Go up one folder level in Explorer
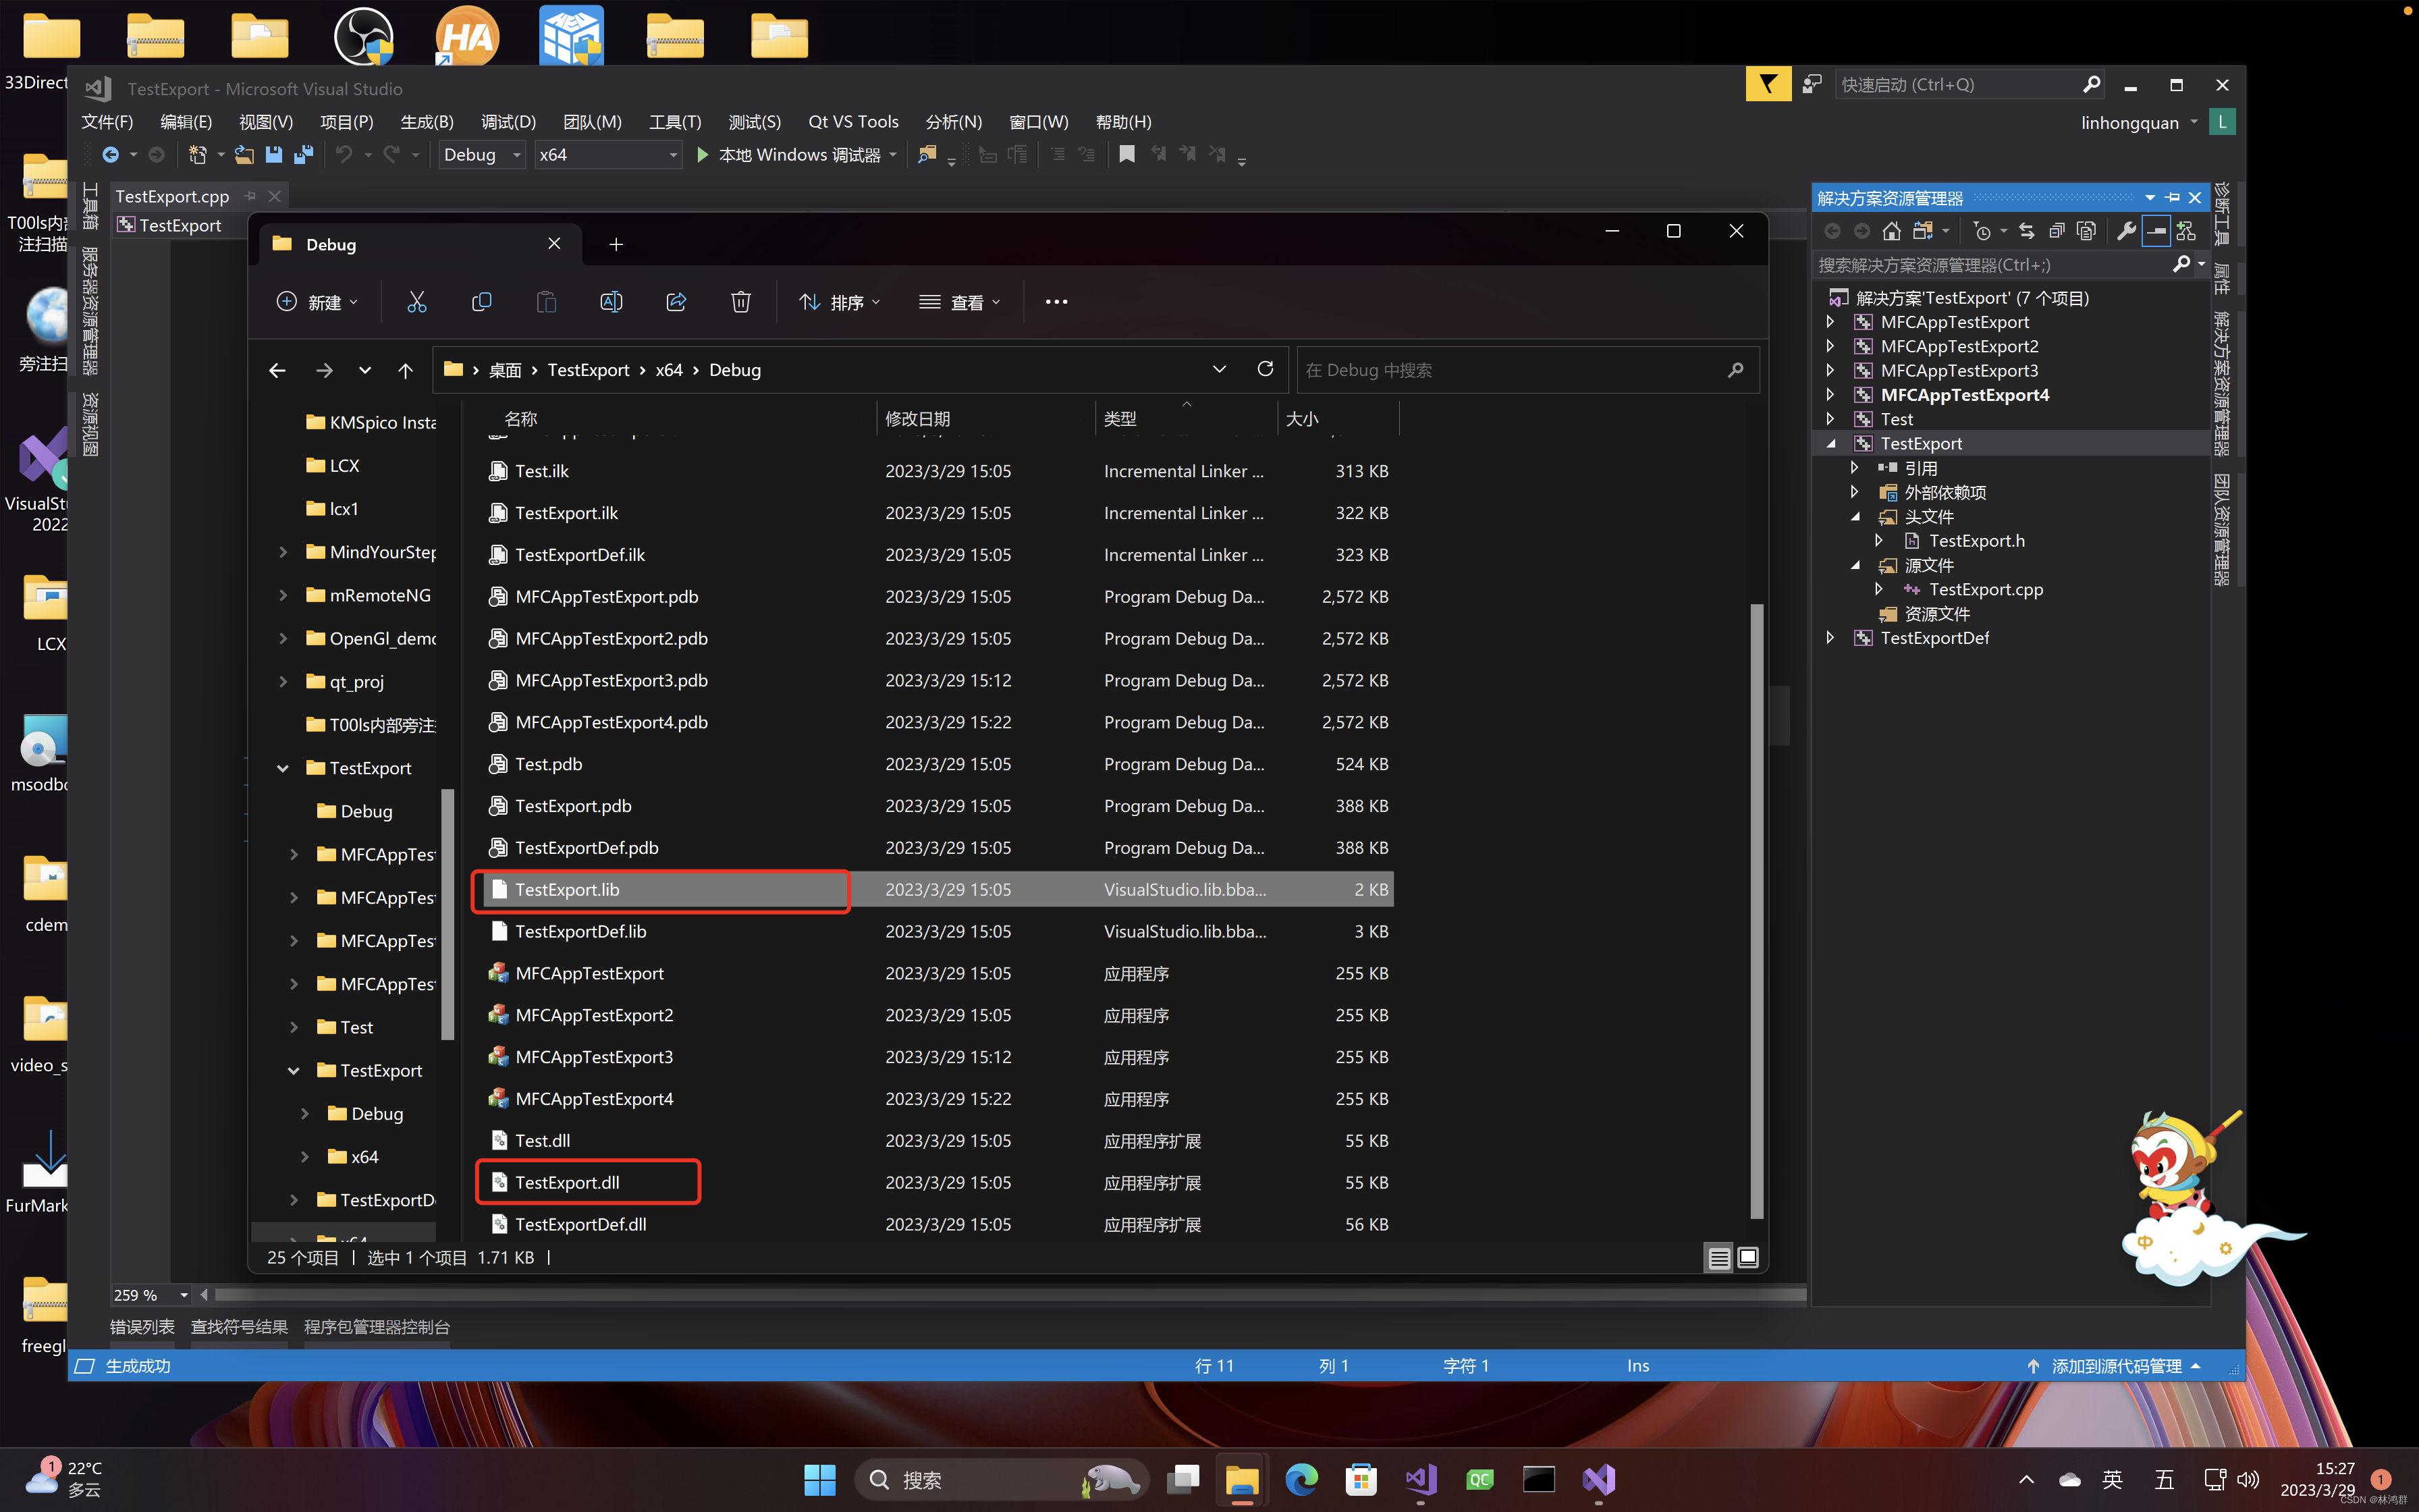This screenshot has height=1512, width=2419. coord(405,370)
